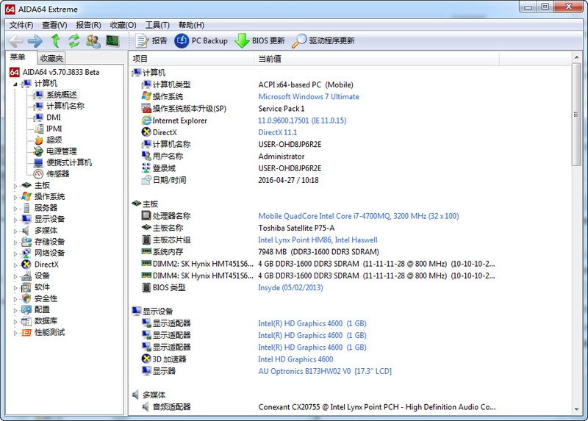Switch to the 收藏夹 tab
588x421 pixels.
point(51,58)
